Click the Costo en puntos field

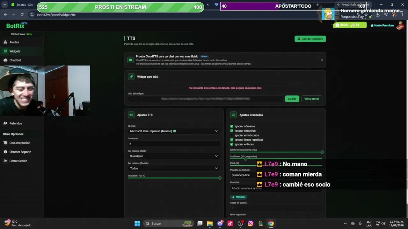tap(276, 208)
